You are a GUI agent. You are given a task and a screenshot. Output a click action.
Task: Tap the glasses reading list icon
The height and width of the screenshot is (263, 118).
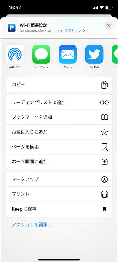click(105, 103)
